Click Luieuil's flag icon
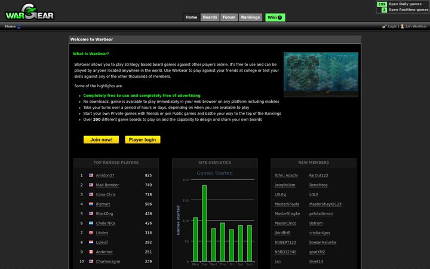The width and height of the screenshot is (430, 269). (x=91, y=242)
